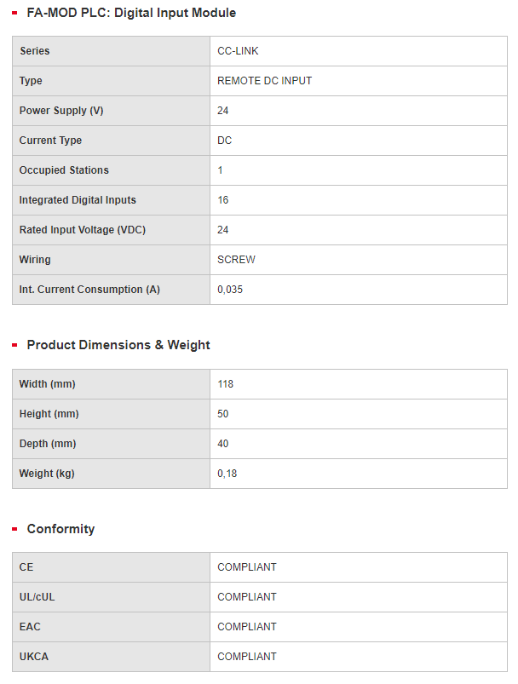Click the Weight (kg) value 0,18
The image size is (518, 684).
pyautogui.click(x=227, y=474)
